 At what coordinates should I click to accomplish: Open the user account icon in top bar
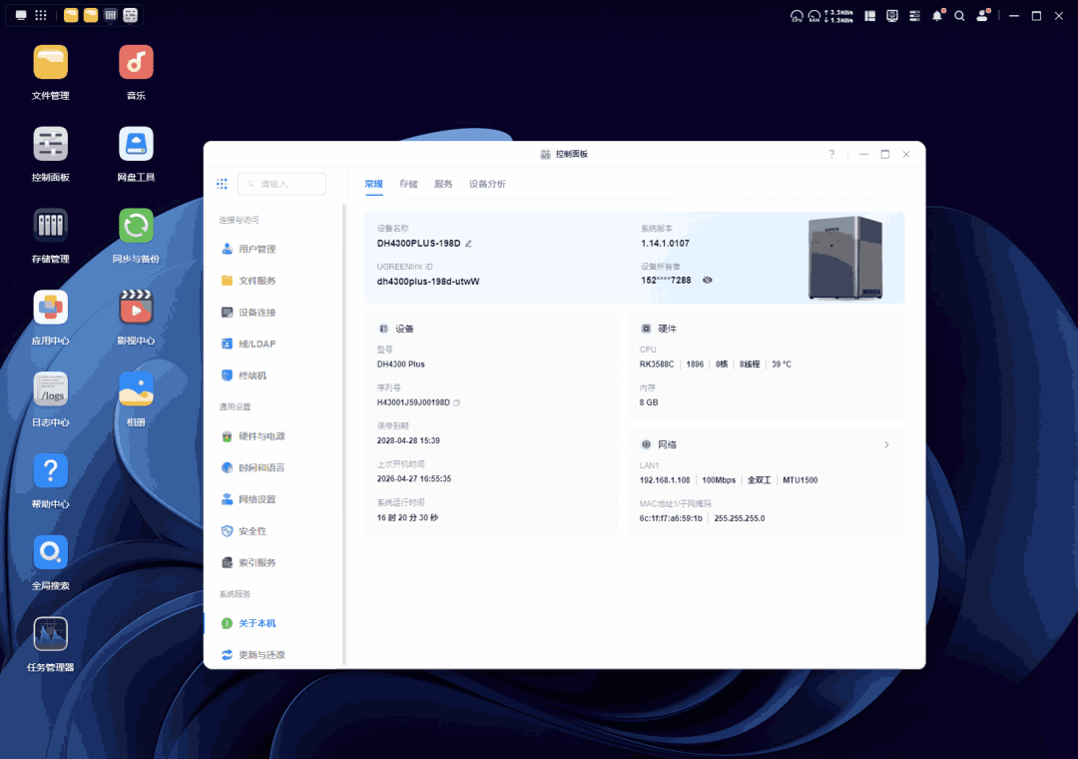click(982, 16)
